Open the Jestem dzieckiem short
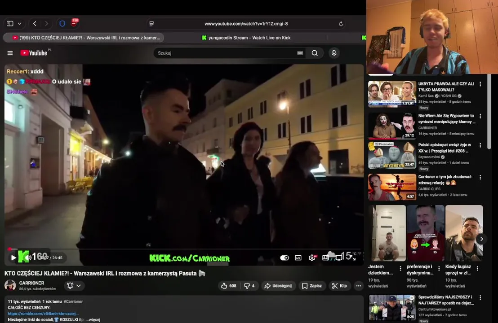Viewport: 498px width, 323px height. pyautogui.click(x=387, y=233)
